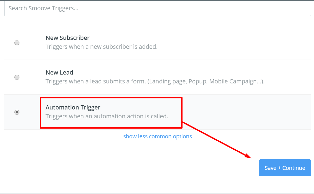
Task: Click the word 'options' in the blue link
Action: (x=183, y=136)
